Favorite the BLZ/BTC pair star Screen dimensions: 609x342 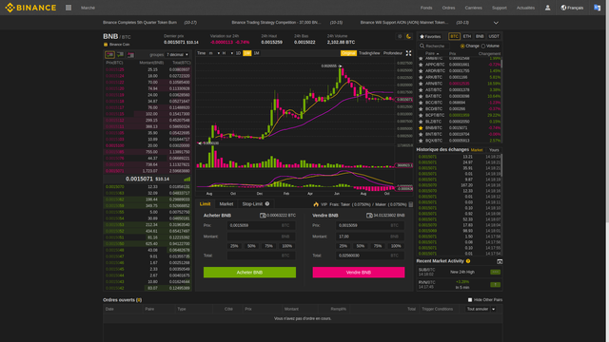coord(421,122)
